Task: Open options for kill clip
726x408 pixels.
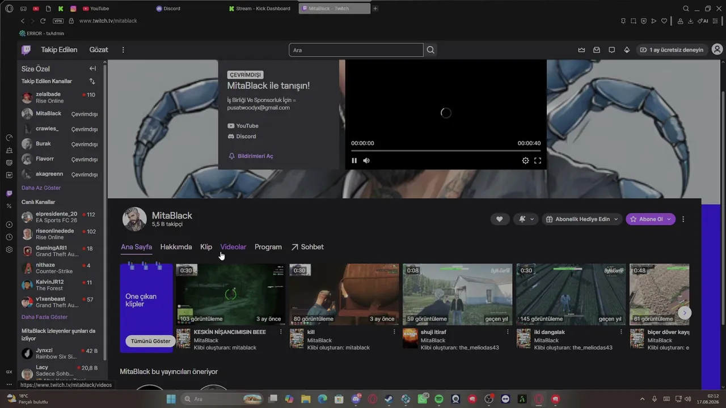Action: point(394,332)
